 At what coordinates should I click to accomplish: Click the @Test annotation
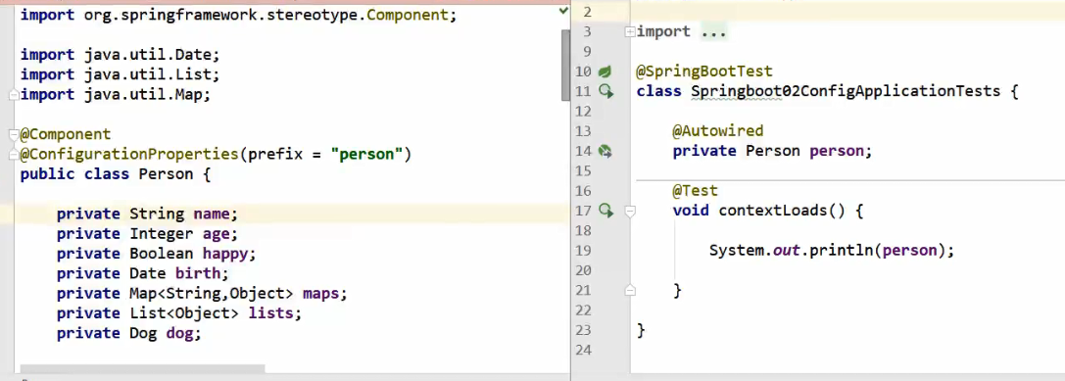point(695,191)
